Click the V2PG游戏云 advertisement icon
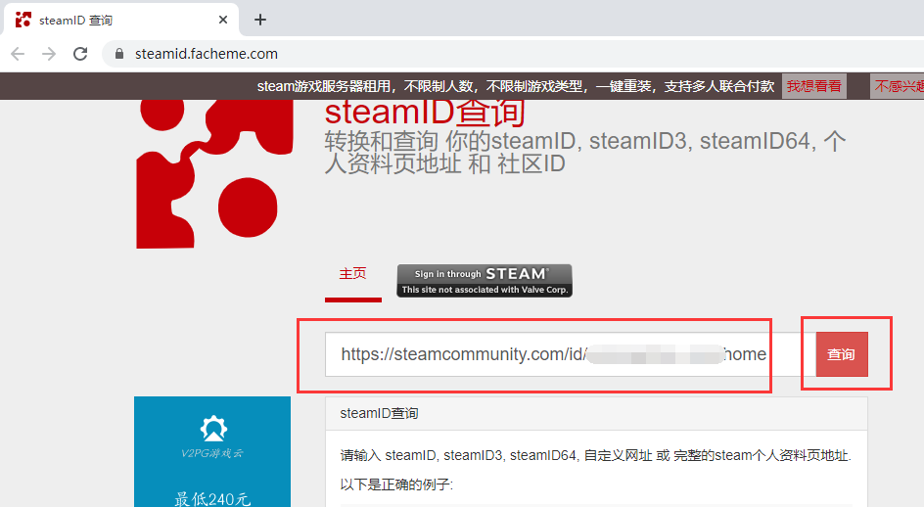 pyautogui.click(x=212, y=429)
